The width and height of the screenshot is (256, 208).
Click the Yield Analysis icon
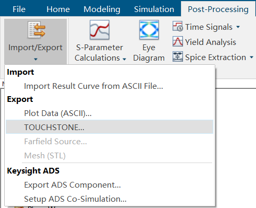coord(178,41)
